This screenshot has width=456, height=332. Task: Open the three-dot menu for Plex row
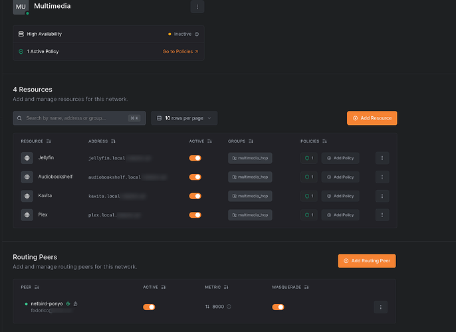click(382, 215)
